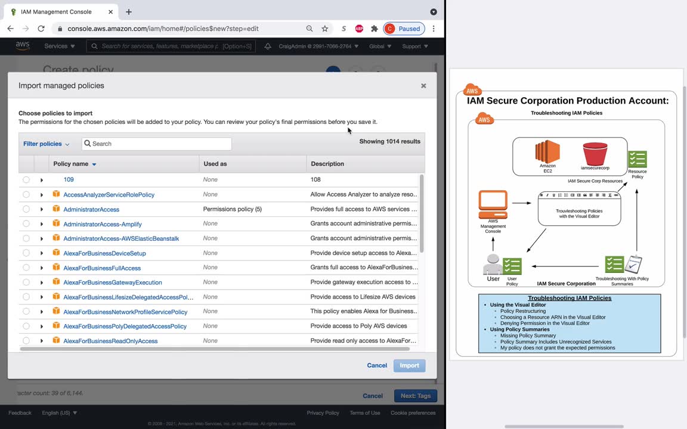Click the policy icon beside AdministratorAccess-Amplify
Screen dimensions: 687x429
[x=56, y=223]
